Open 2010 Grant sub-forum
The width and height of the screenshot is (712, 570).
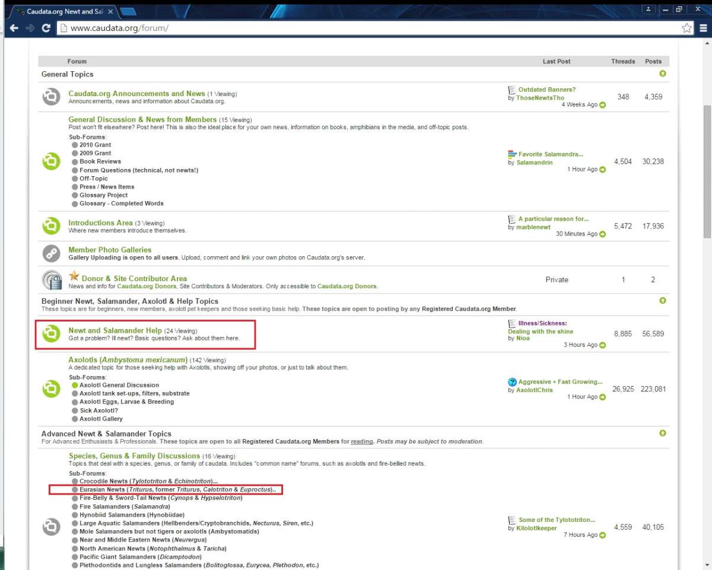click(96, 145)
